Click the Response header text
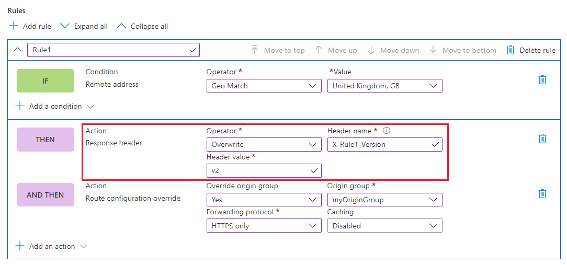 pos(114,143)
